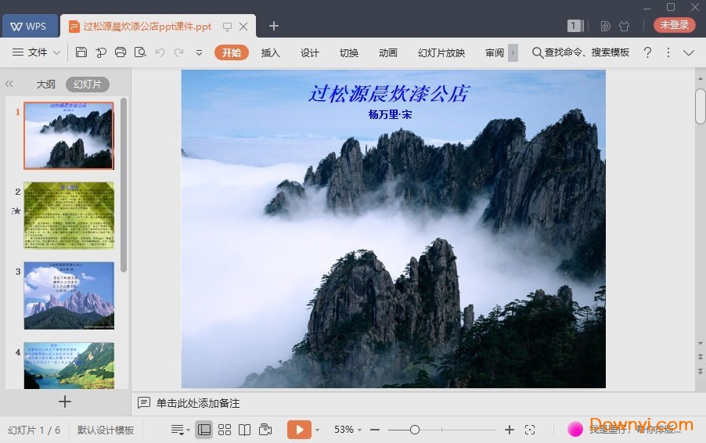
Task: Click the search commands and templates box
Action: click(581, 52)
